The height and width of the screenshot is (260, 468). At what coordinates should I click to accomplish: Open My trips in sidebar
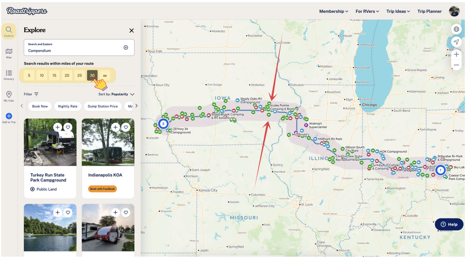click(9, 96)
